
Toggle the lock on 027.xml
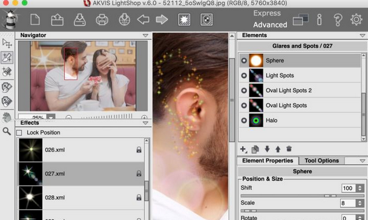pos(139,174)
